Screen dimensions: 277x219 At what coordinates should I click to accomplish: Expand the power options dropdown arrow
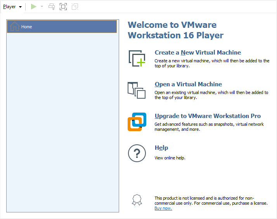42,7
